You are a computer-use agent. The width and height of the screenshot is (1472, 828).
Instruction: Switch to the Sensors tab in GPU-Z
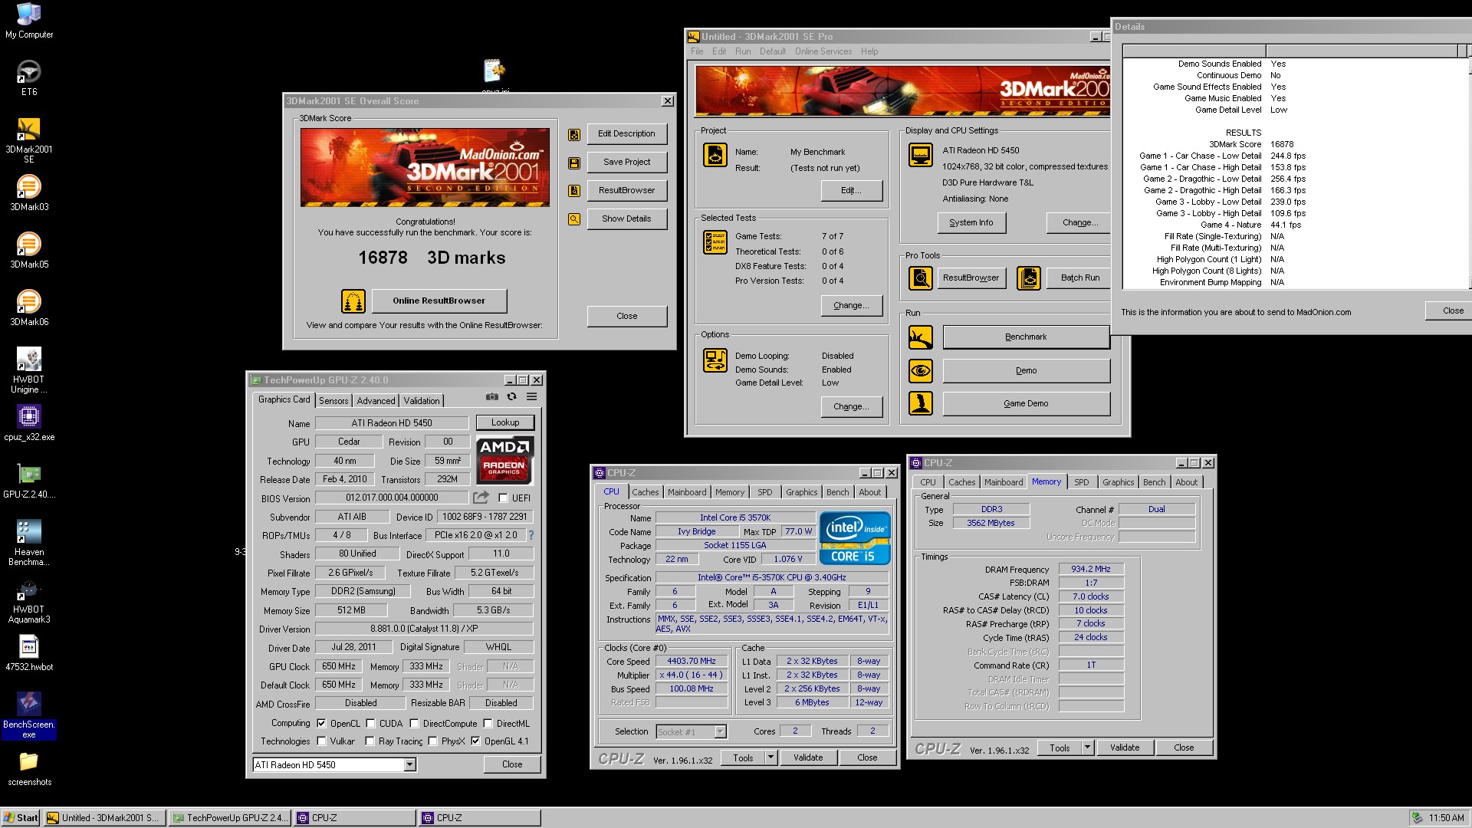(333, 400)
